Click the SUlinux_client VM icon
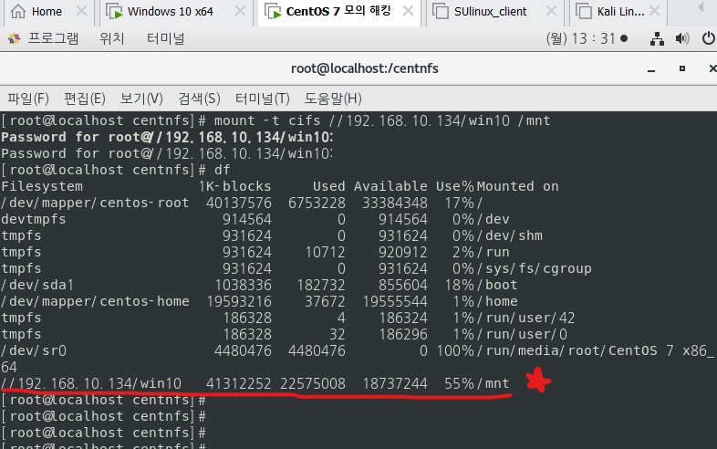The width and height of the screenshot is (717, 449). pyautogui.click(x=441, y=12)
